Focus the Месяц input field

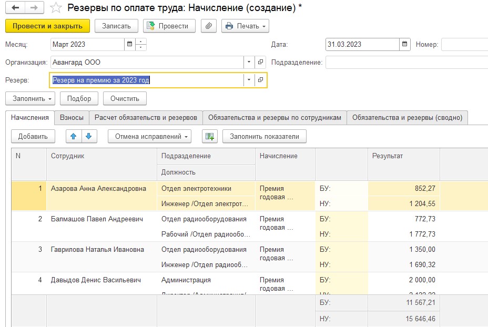[87, 44]
